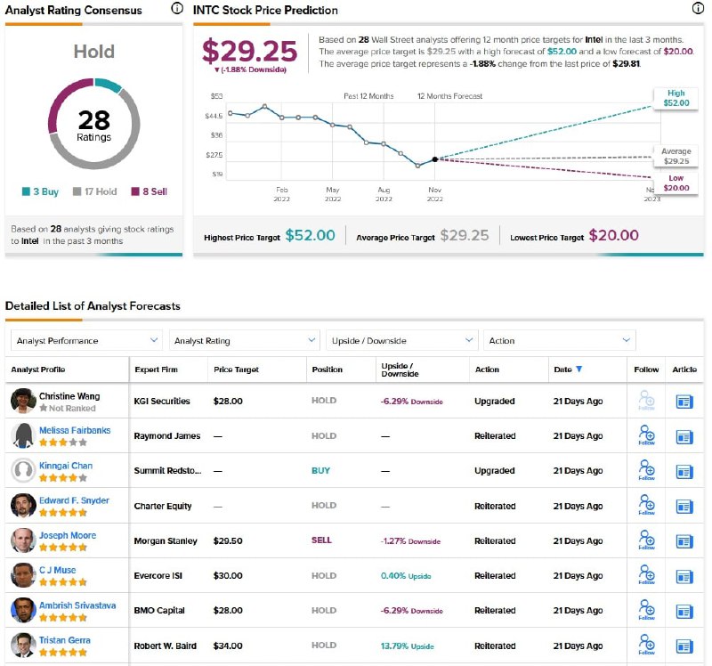Image resolution: width=712 pixels, height=666 pixels.
Task: Click Christine Wang's profile photo
Action: (x=23, y=401)
